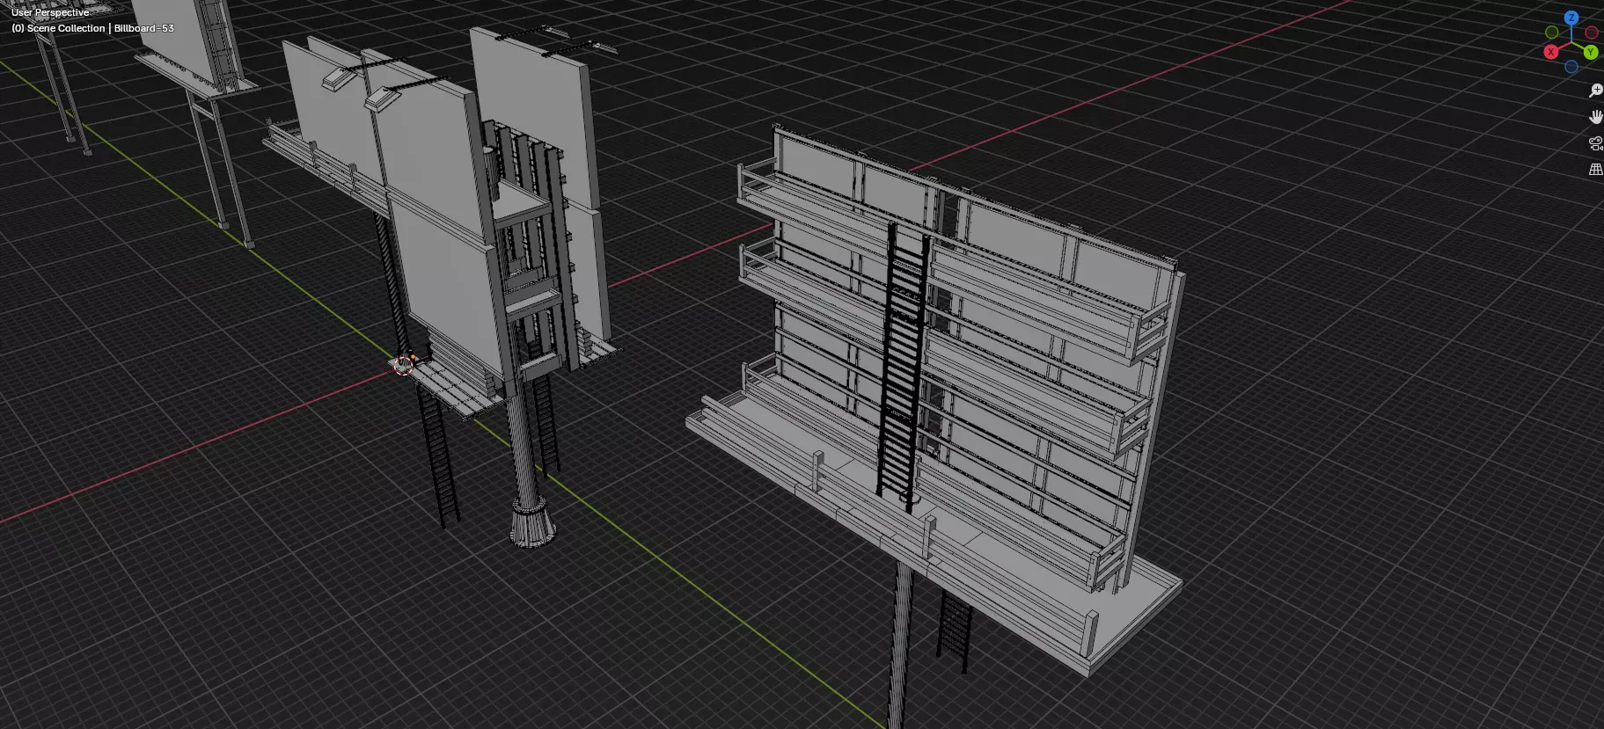
Task: Click the green Y axis gizmo handle
Action: (1591, 52)
